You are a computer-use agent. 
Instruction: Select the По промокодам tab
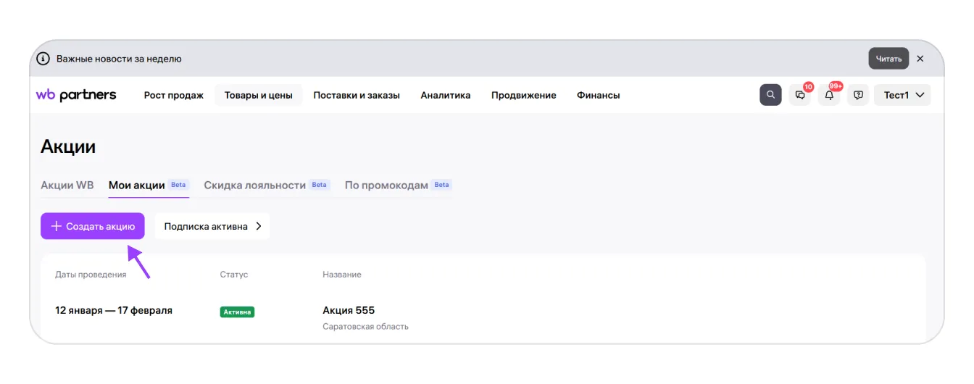click(386, 185)
